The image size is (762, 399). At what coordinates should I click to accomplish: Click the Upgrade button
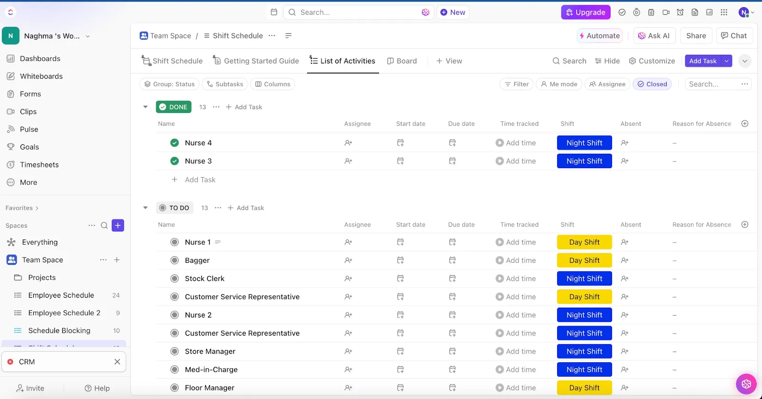(585, 12)
